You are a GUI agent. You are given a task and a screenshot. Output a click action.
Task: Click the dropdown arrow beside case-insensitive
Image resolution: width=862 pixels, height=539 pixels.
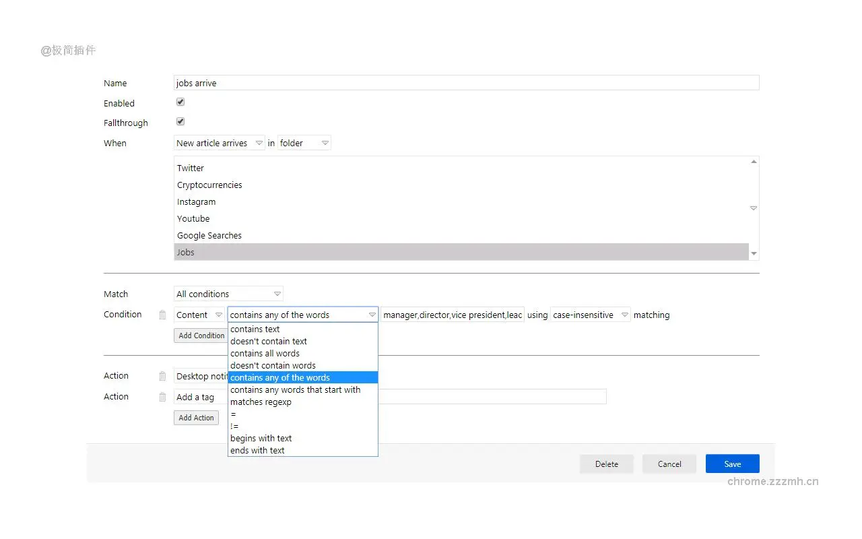[x=624, y=314]
